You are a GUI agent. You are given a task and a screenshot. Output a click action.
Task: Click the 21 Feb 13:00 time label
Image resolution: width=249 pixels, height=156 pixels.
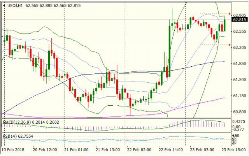click(108, 150)
